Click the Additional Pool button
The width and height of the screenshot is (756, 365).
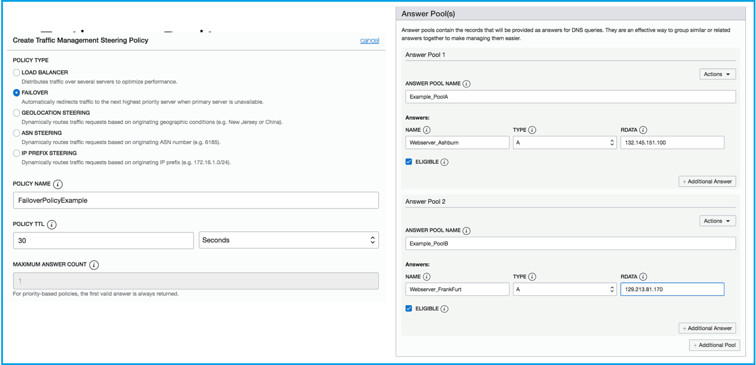[714, 345]
